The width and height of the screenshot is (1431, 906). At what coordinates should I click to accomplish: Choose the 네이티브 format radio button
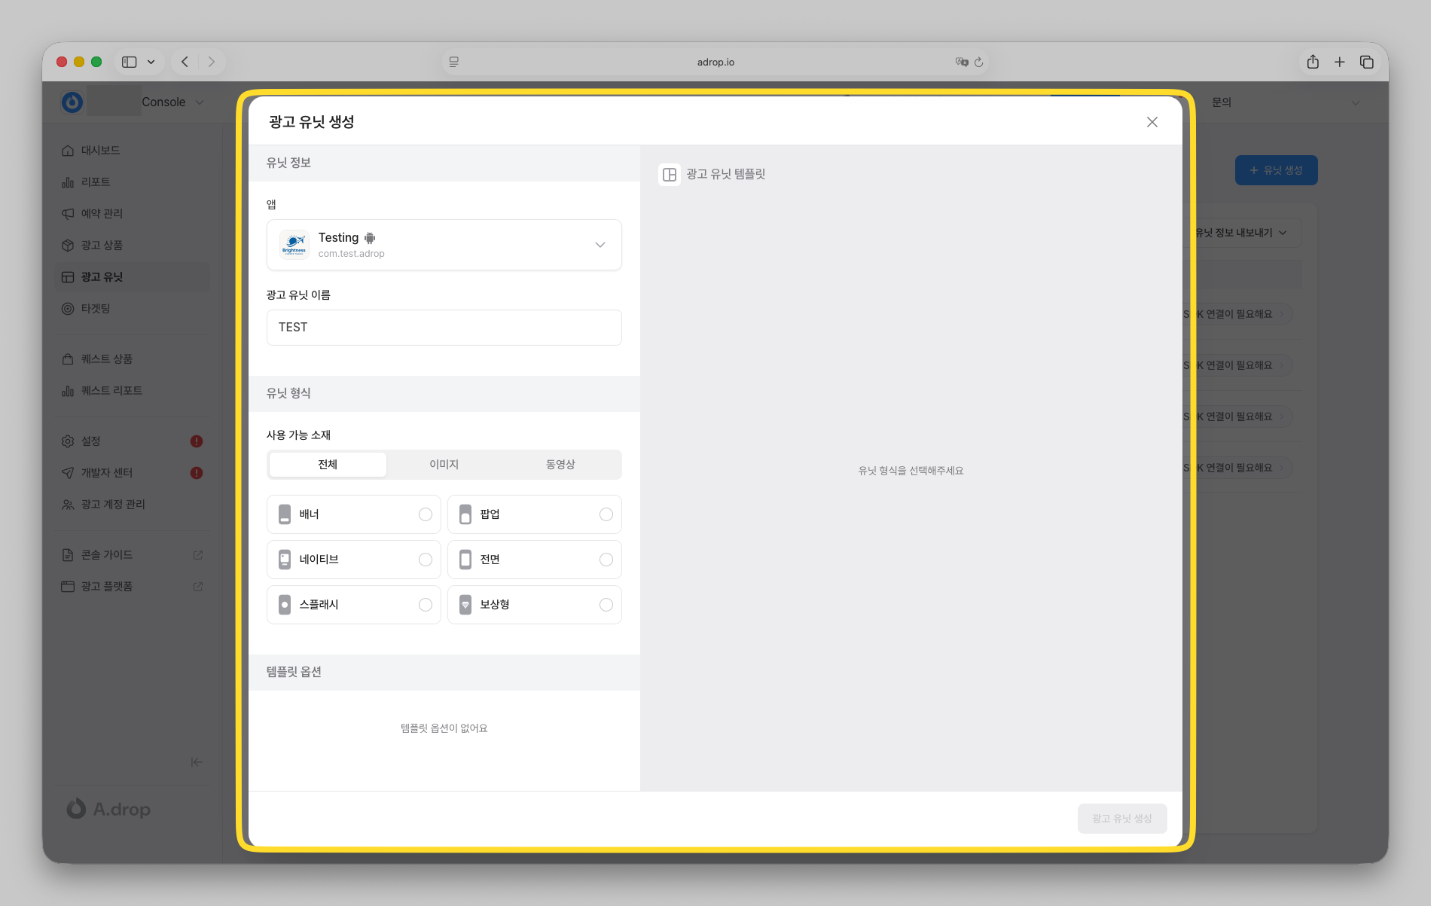[x=425, y=560]
